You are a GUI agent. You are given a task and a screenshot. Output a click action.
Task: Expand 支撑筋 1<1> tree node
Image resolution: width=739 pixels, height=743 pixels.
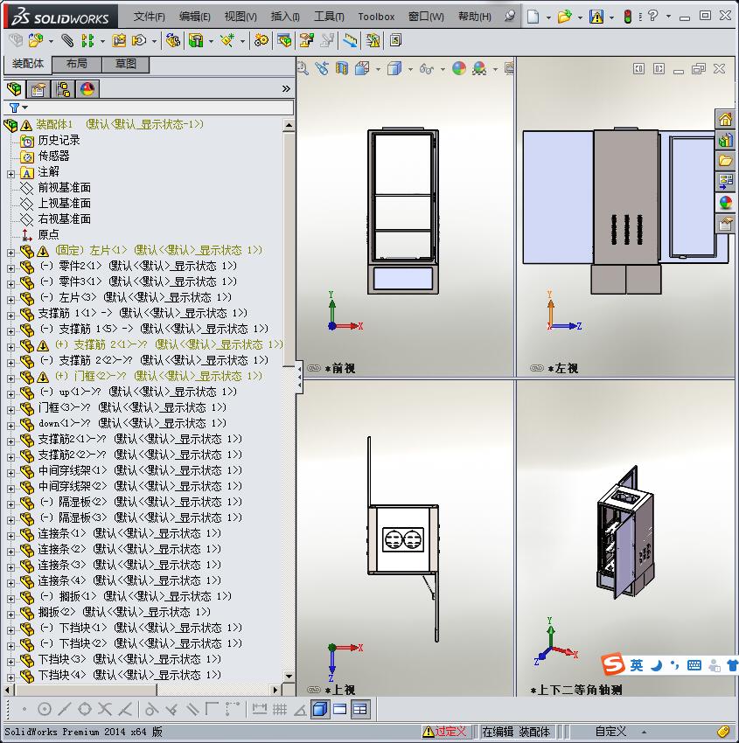(x=10, y=316)
